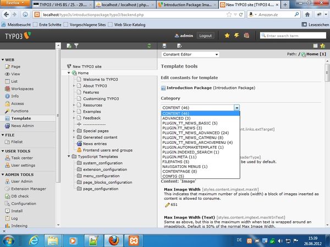Expand the Special pages tree node

pyautogui.click(x=74, y=131)
